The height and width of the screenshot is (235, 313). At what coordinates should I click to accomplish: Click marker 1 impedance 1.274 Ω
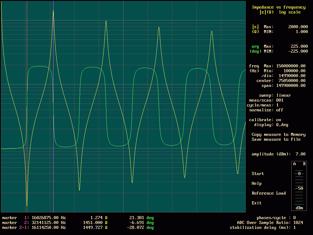[99, 218]
